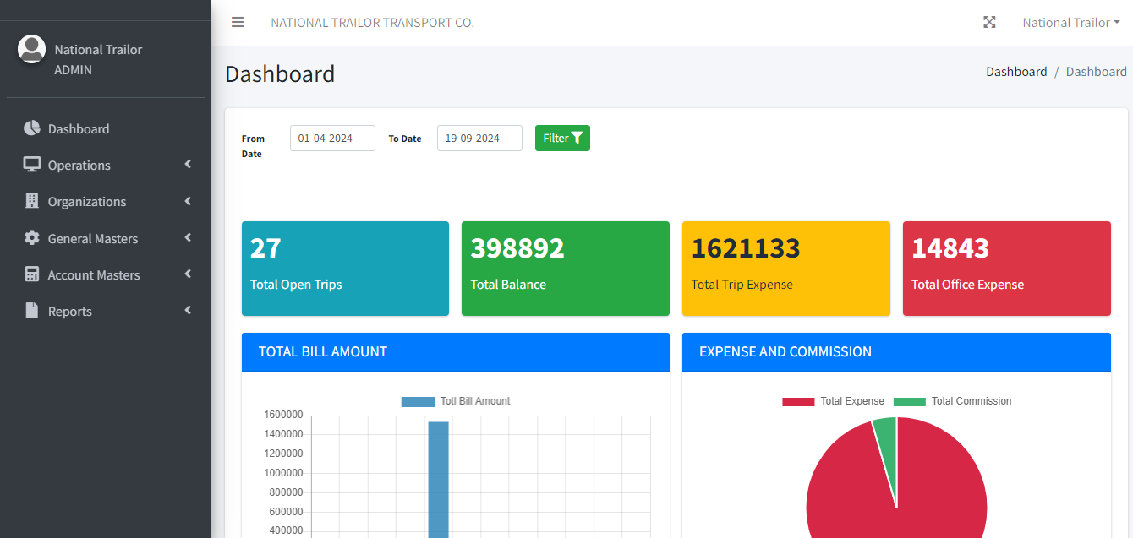
Task: Toggle the Totl Bill Amount legend
Action: 456,401
